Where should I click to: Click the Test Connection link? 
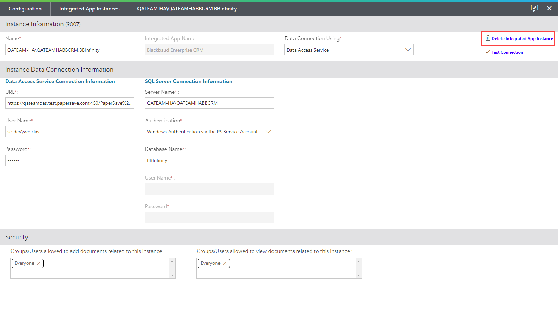point(507,52)
